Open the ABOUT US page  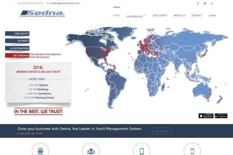pyautogui.click(x=179, y=15)
